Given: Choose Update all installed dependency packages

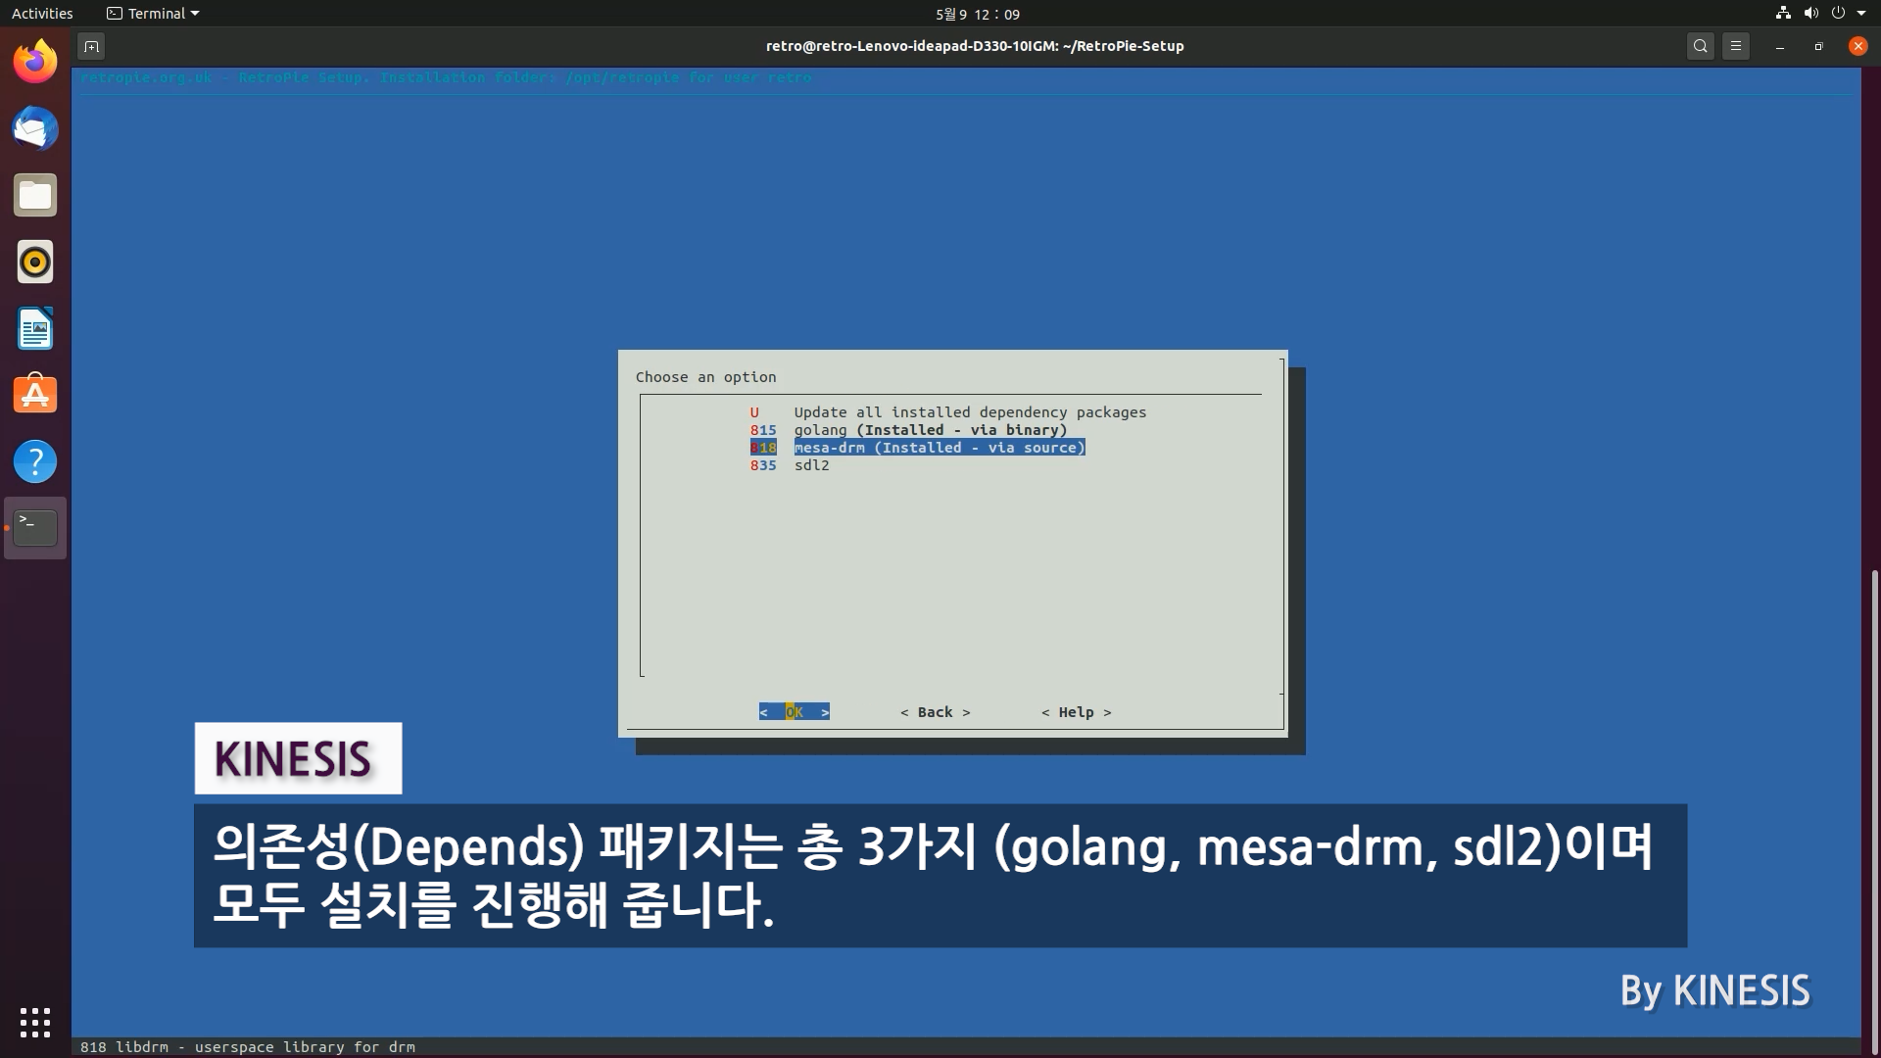Looking at the screenshot, I should coord(969,412).
